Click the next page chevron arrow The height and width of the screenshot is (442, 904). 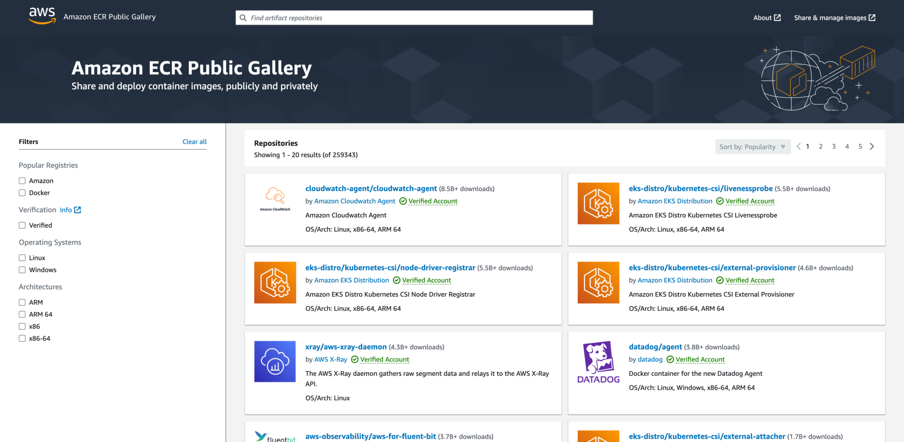tap(872, 146)
